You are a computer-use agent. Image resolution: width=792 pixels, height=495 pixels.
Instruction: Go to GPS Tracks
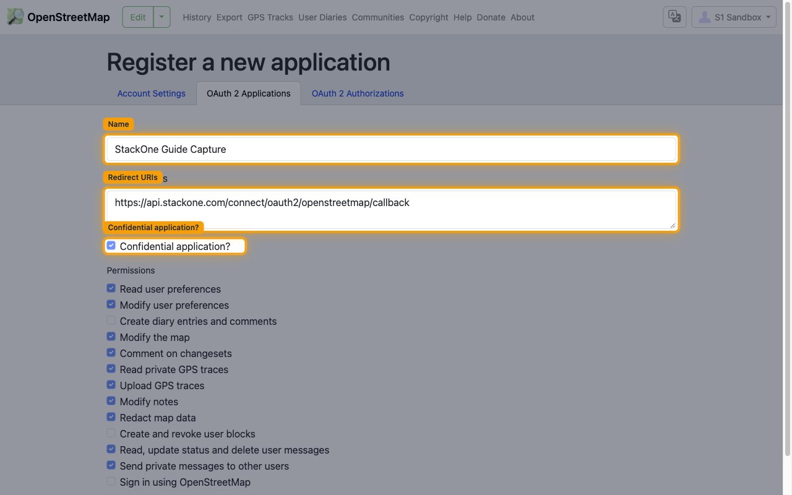click(x=270, y=17)
